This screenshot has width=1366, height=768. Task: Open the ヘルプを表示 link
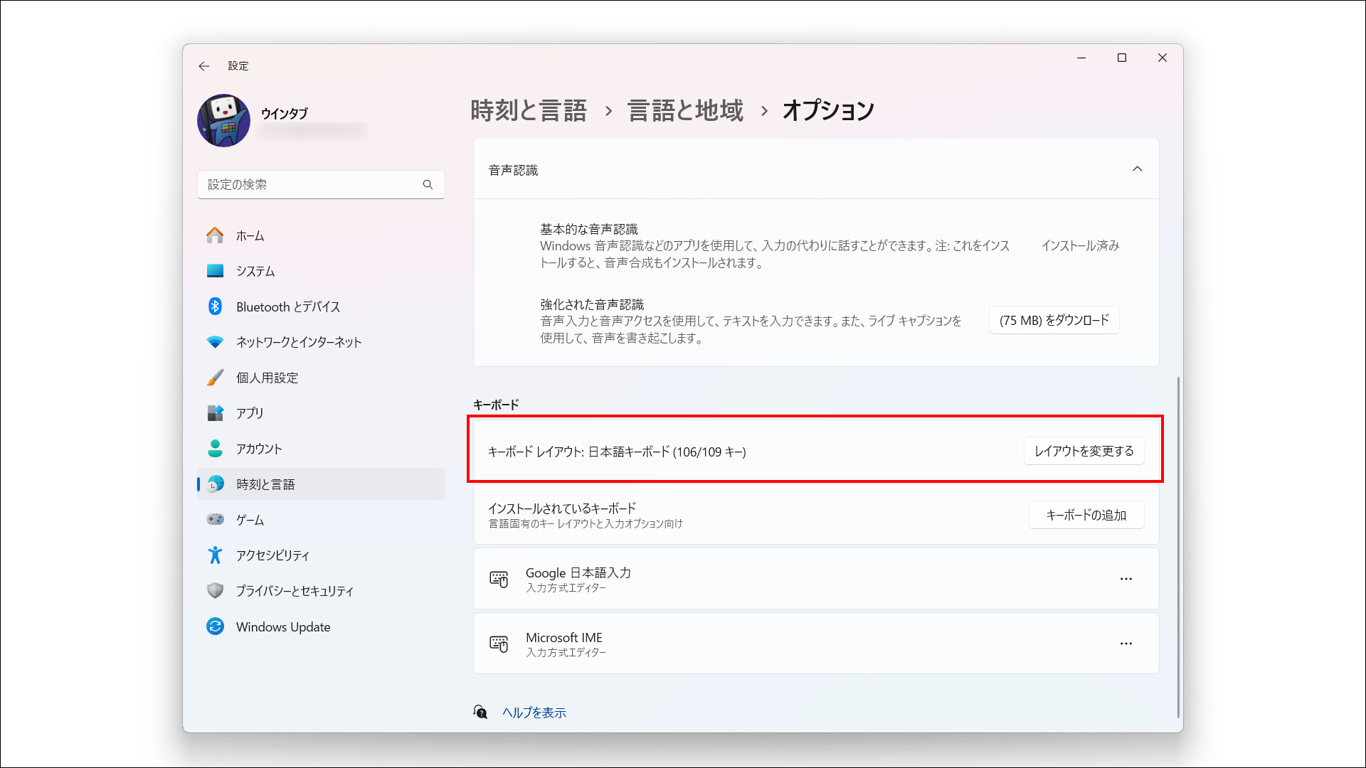click(x=534, y=712)
